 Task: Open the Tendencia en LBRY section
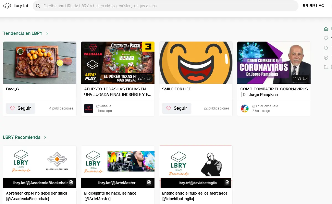[23, 33]
